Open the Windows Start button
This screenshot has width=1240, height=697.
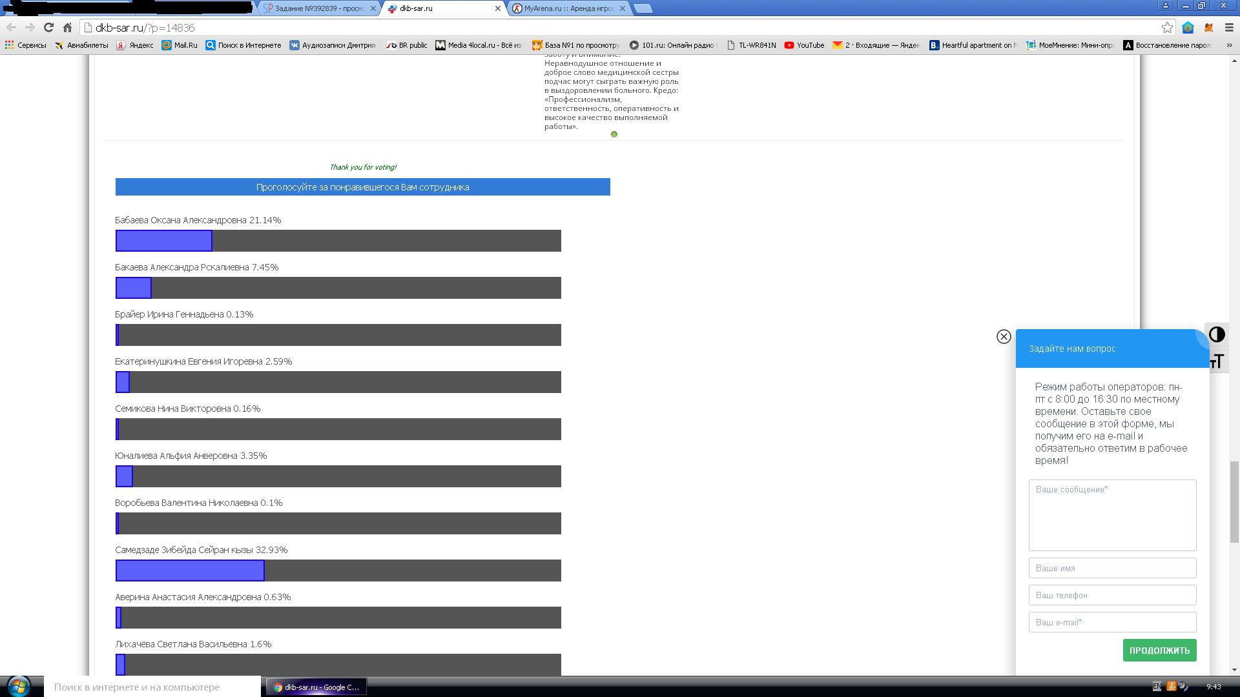18,686
